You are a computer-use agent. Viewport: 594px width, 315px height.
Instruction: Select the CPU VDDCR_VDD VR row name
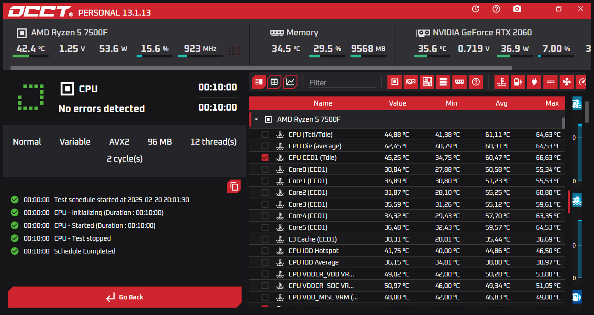(321, 274)
